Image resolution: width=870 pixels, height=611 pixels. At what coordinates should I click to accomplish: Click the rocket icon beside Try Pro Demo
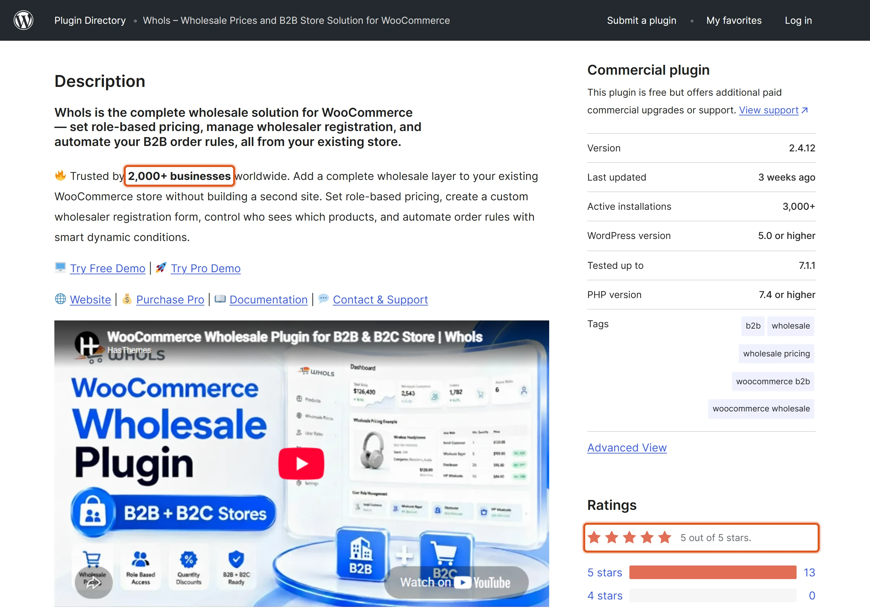[161, 267]
